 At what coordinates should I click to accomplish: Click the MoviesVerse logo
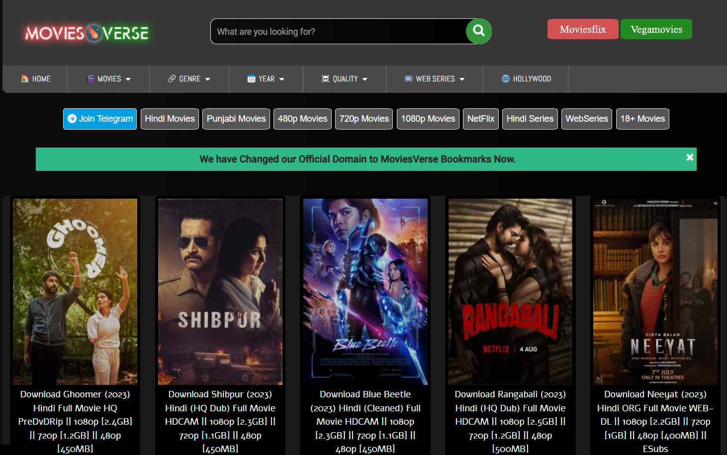click(87, 33)
